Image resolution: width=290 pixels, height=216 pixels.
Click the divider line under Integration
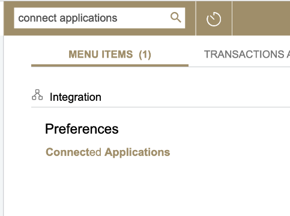point(160,107)
